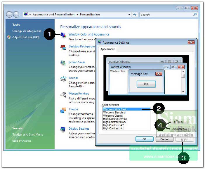Click the Window Color and Appearance icon
205x169 pixels.
coord(63,35)
